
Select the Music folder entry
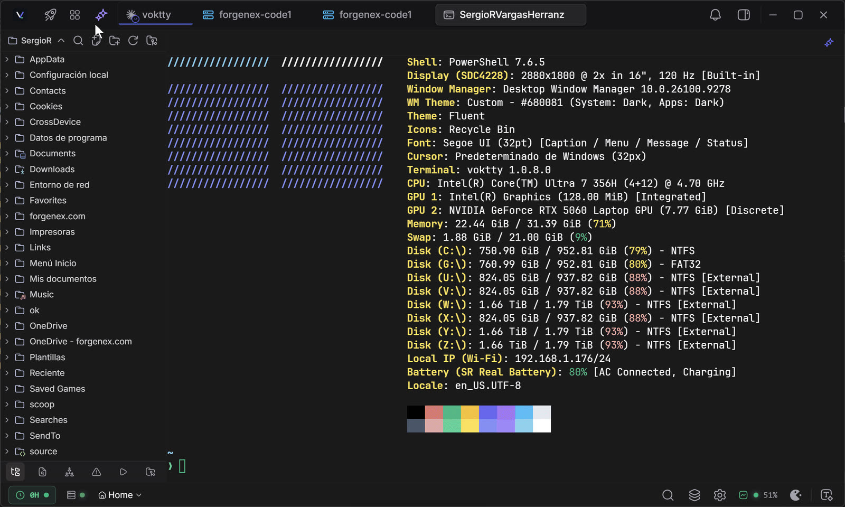42,295
